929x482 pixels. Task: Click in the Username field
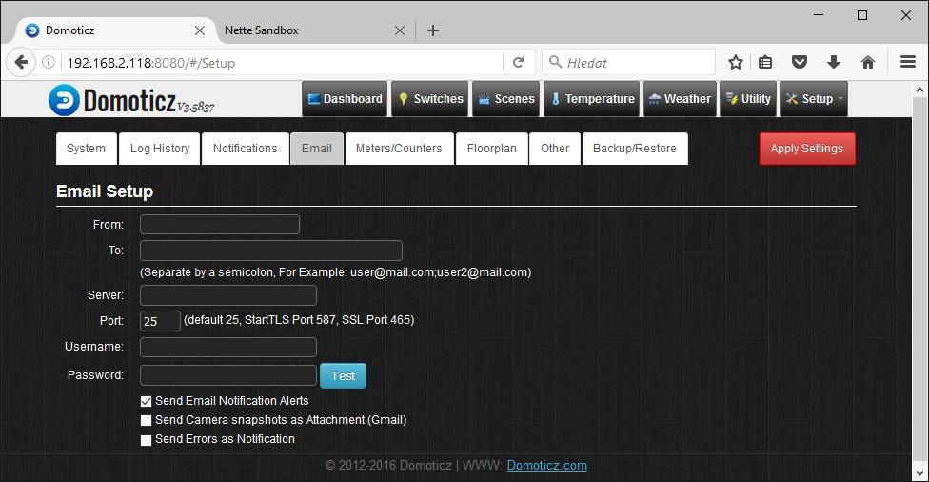tap(228, 347)
